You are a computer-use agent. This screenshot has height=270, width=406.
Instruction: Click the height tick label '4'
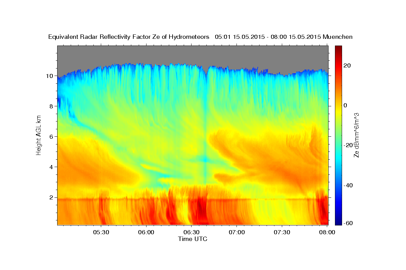tap(52, 167)
